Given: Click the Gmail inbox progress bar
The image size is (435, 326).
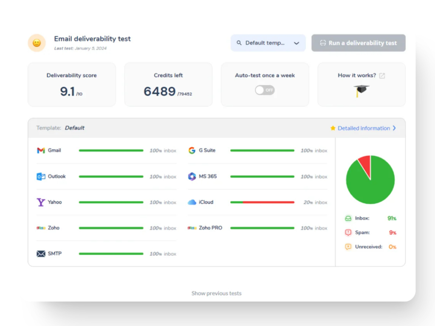Looking at the screenshot, I should pos(111,151).
